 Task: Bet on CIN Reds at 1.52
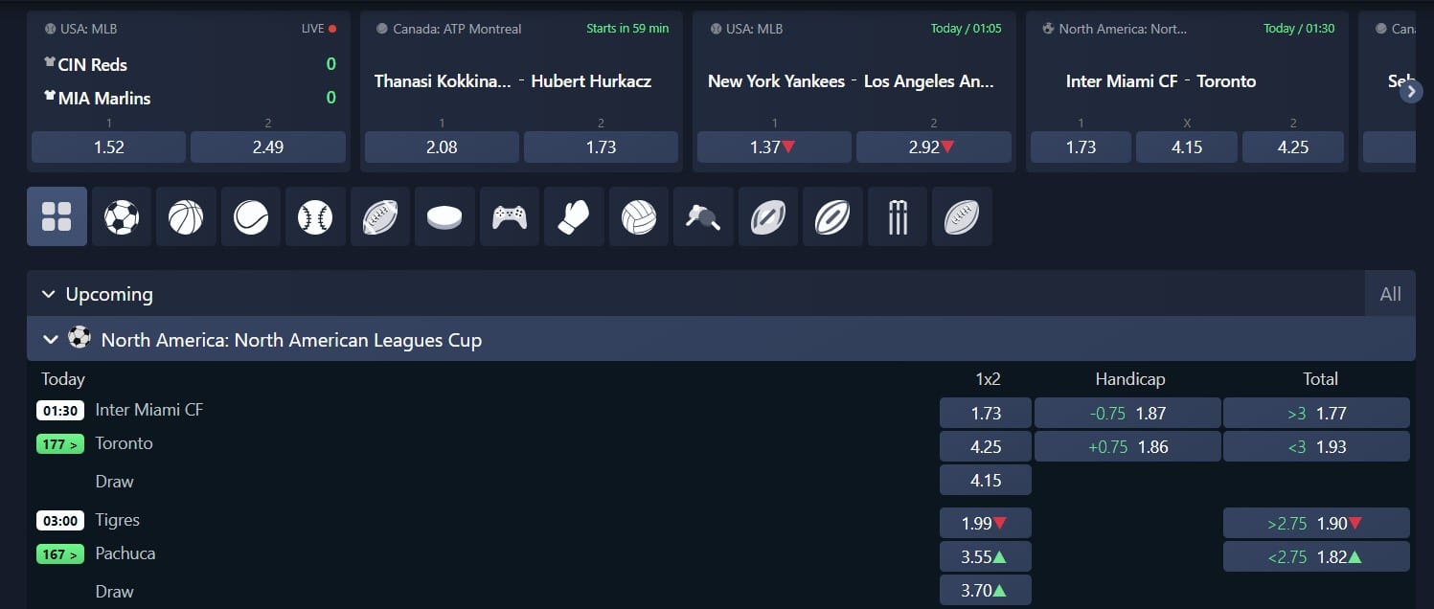coord(108,147)
